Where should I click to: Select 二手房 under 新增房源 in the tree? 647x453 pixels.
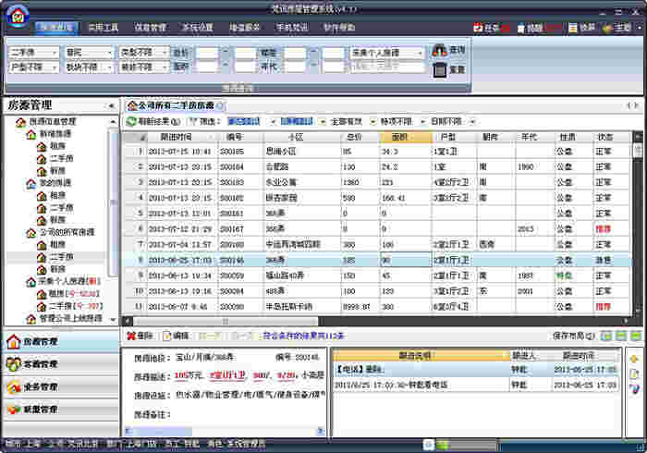[x=62, y=158]
